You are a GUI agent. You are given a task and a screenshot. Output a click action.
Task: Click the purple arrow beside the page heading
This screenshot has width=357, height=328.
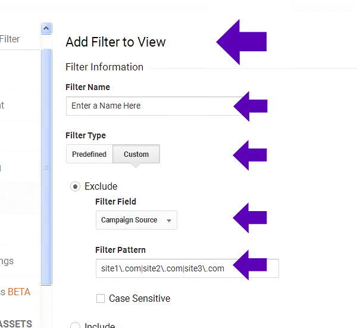pos(241,42)
